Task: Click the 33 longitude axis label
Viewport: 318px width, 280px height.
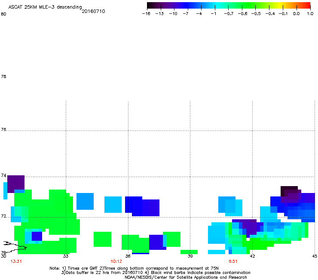Action: point(66,256)
